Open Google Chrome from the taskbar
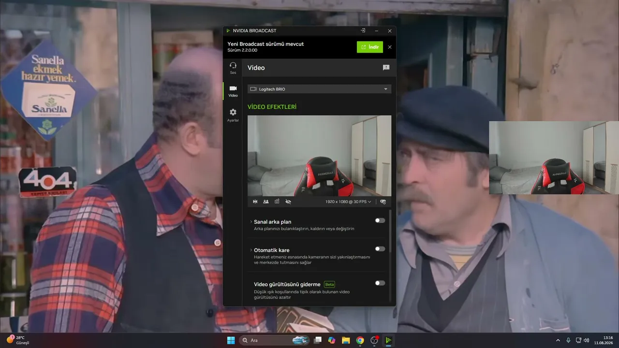This screenshot has width=619, height=348. click(360, 340)
